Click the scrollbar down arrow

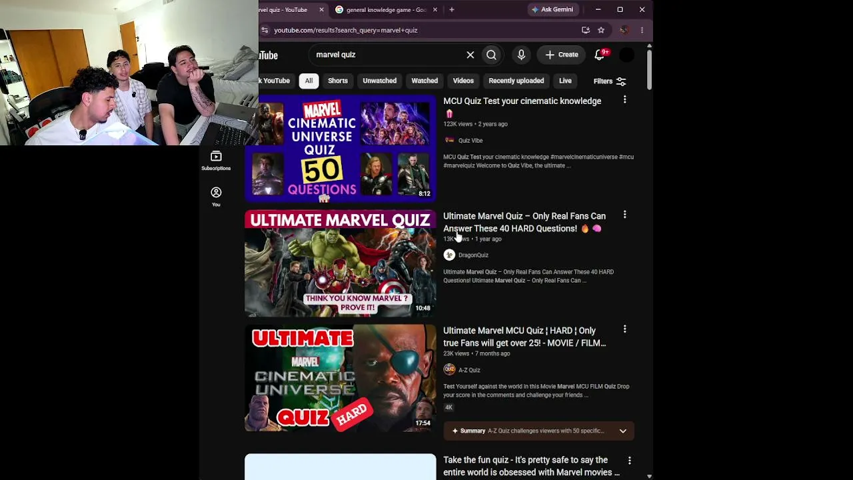pos(649,476)
